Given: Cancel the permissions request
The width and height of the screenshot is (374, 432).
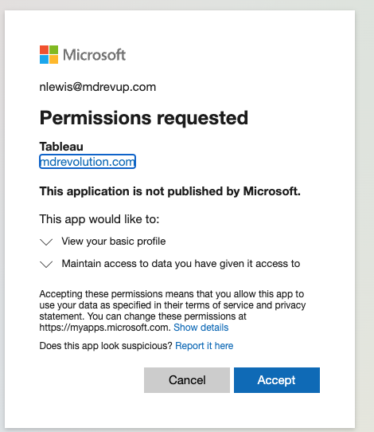Looking at the screenshot, I should [187, 380].
